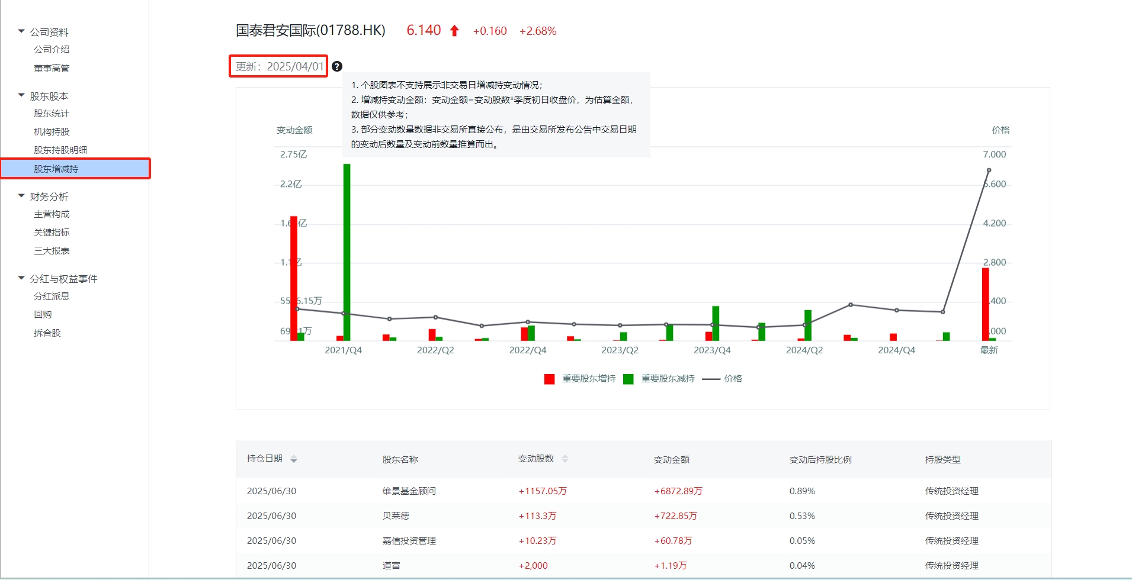Open 股东持股明细 page
The width and height of the screenshot is (1132, 580).
click(60, 150)
